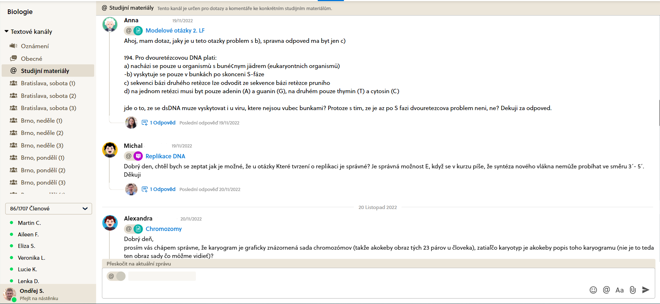Click the document icon beside Modelové otázky 2. LF
The width and height of the screenshot is (660, 304).
138,31
